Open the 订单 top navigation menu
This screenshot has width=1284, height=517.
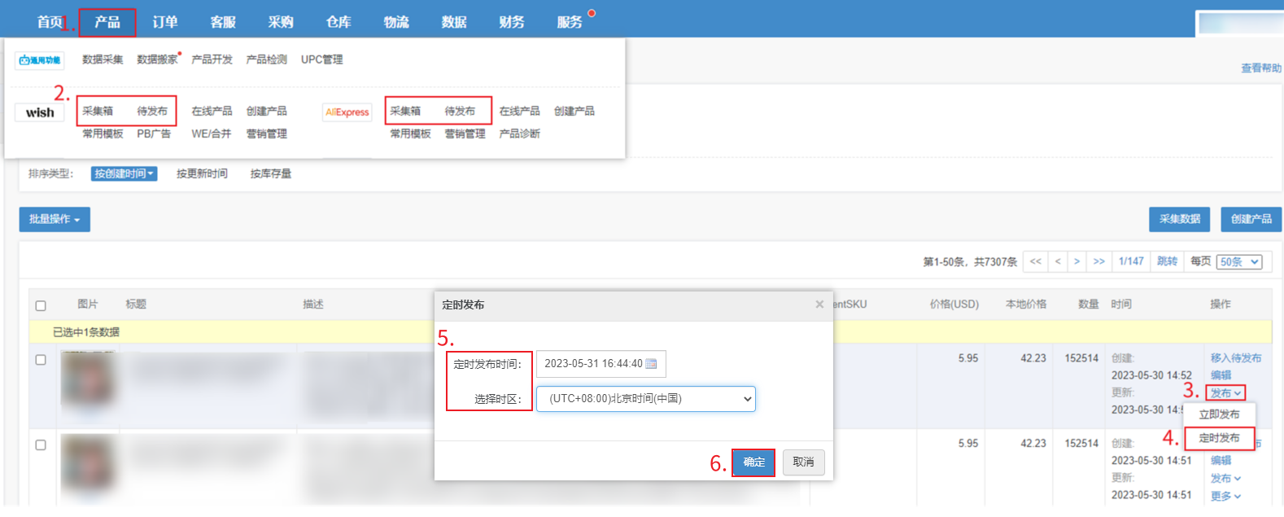(x=165, y=22)
